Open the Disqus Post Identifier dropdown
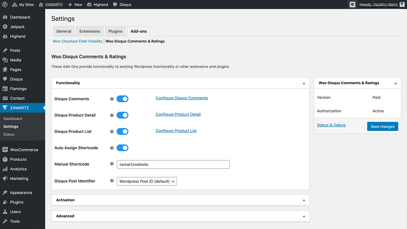 (x=147, y=181)
